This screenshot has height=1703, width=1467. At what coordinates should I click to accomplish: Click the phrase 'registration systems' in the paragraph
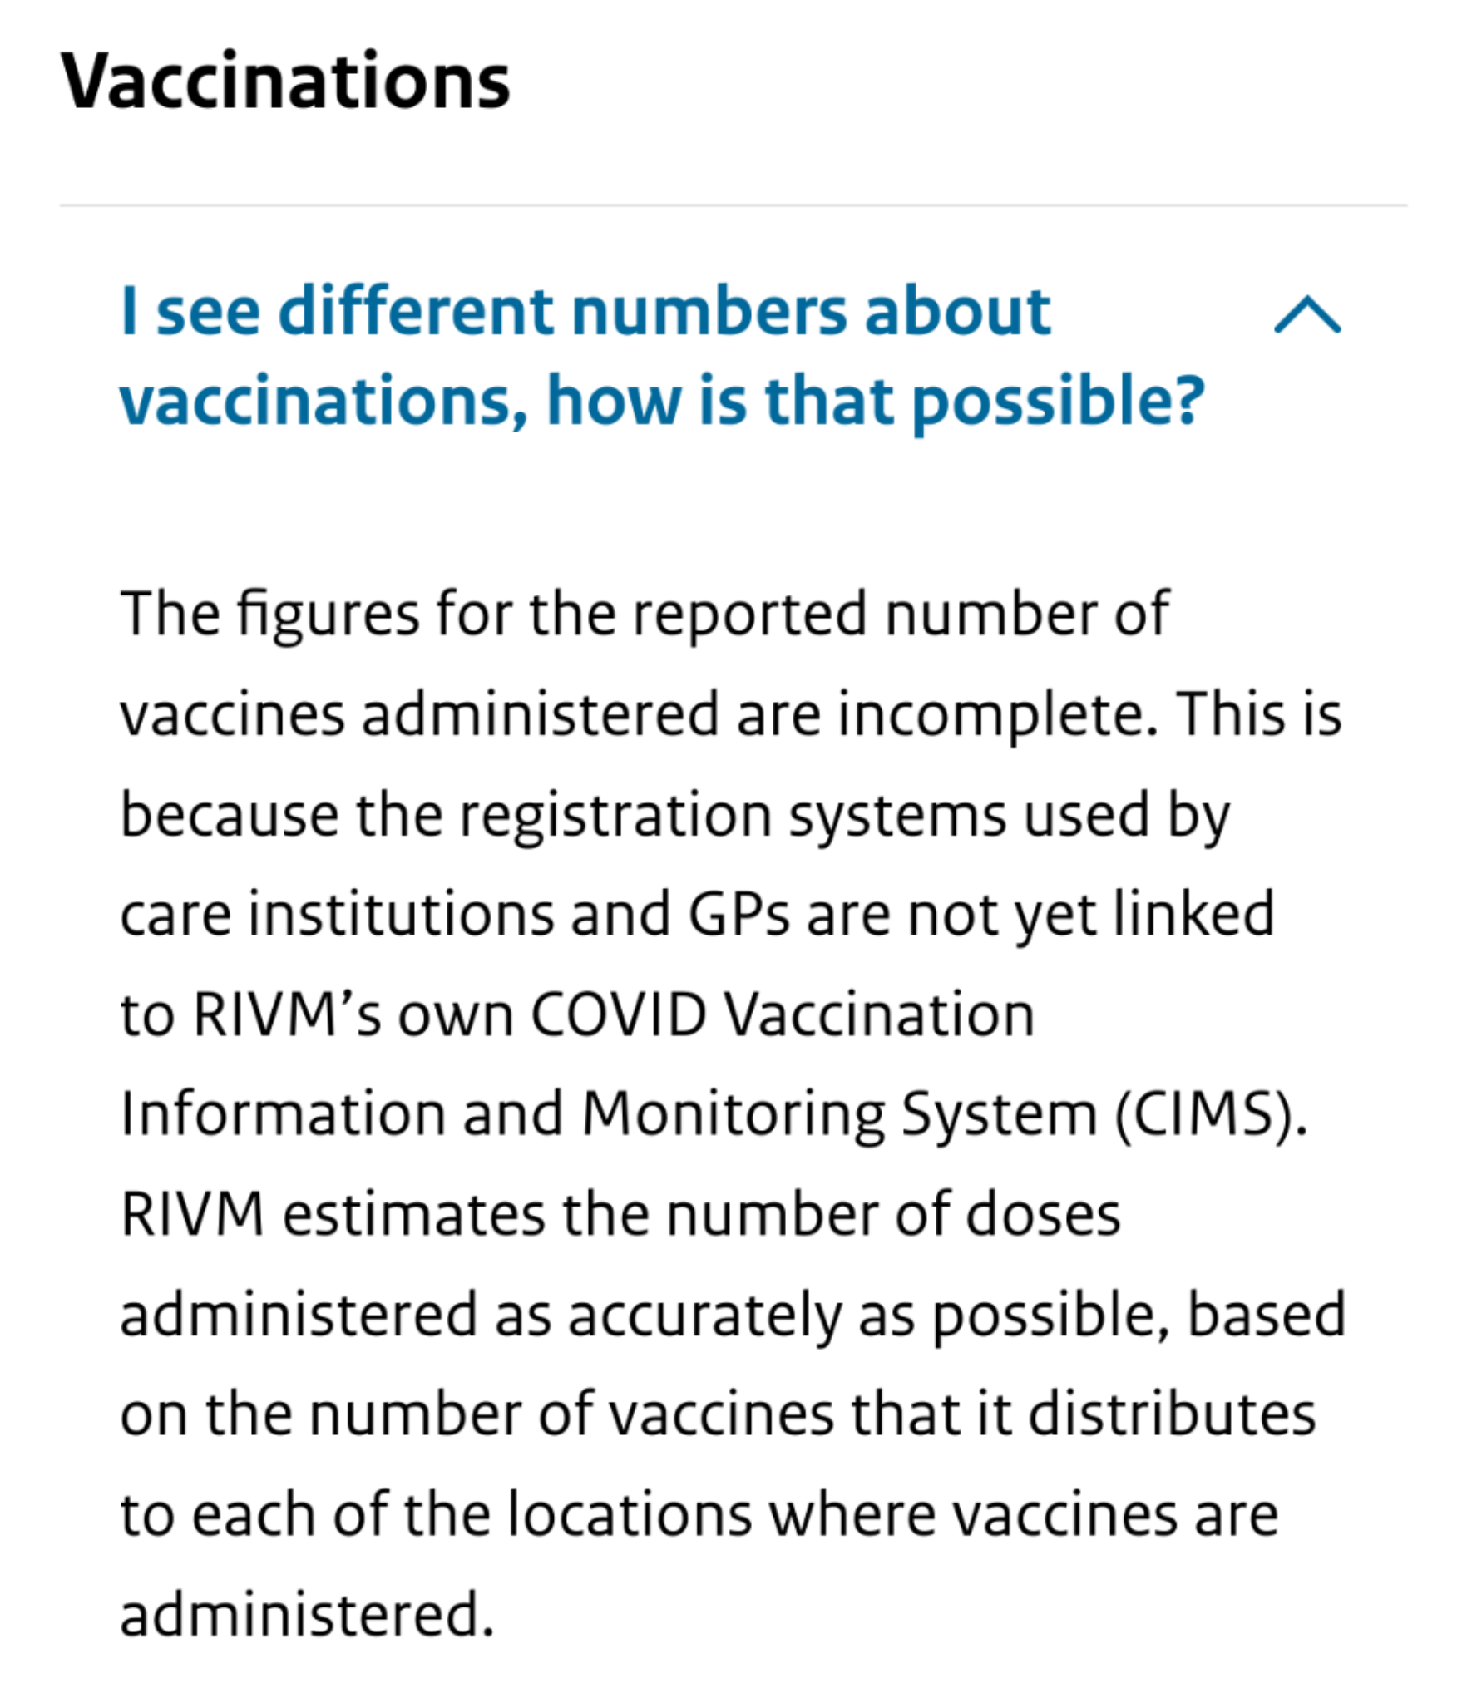732,816
